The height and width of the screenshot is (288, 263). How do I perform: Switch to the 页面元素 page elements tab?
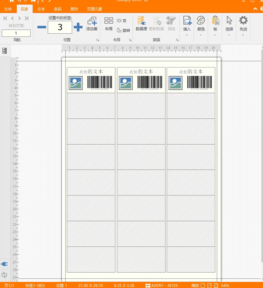(95, 9)
